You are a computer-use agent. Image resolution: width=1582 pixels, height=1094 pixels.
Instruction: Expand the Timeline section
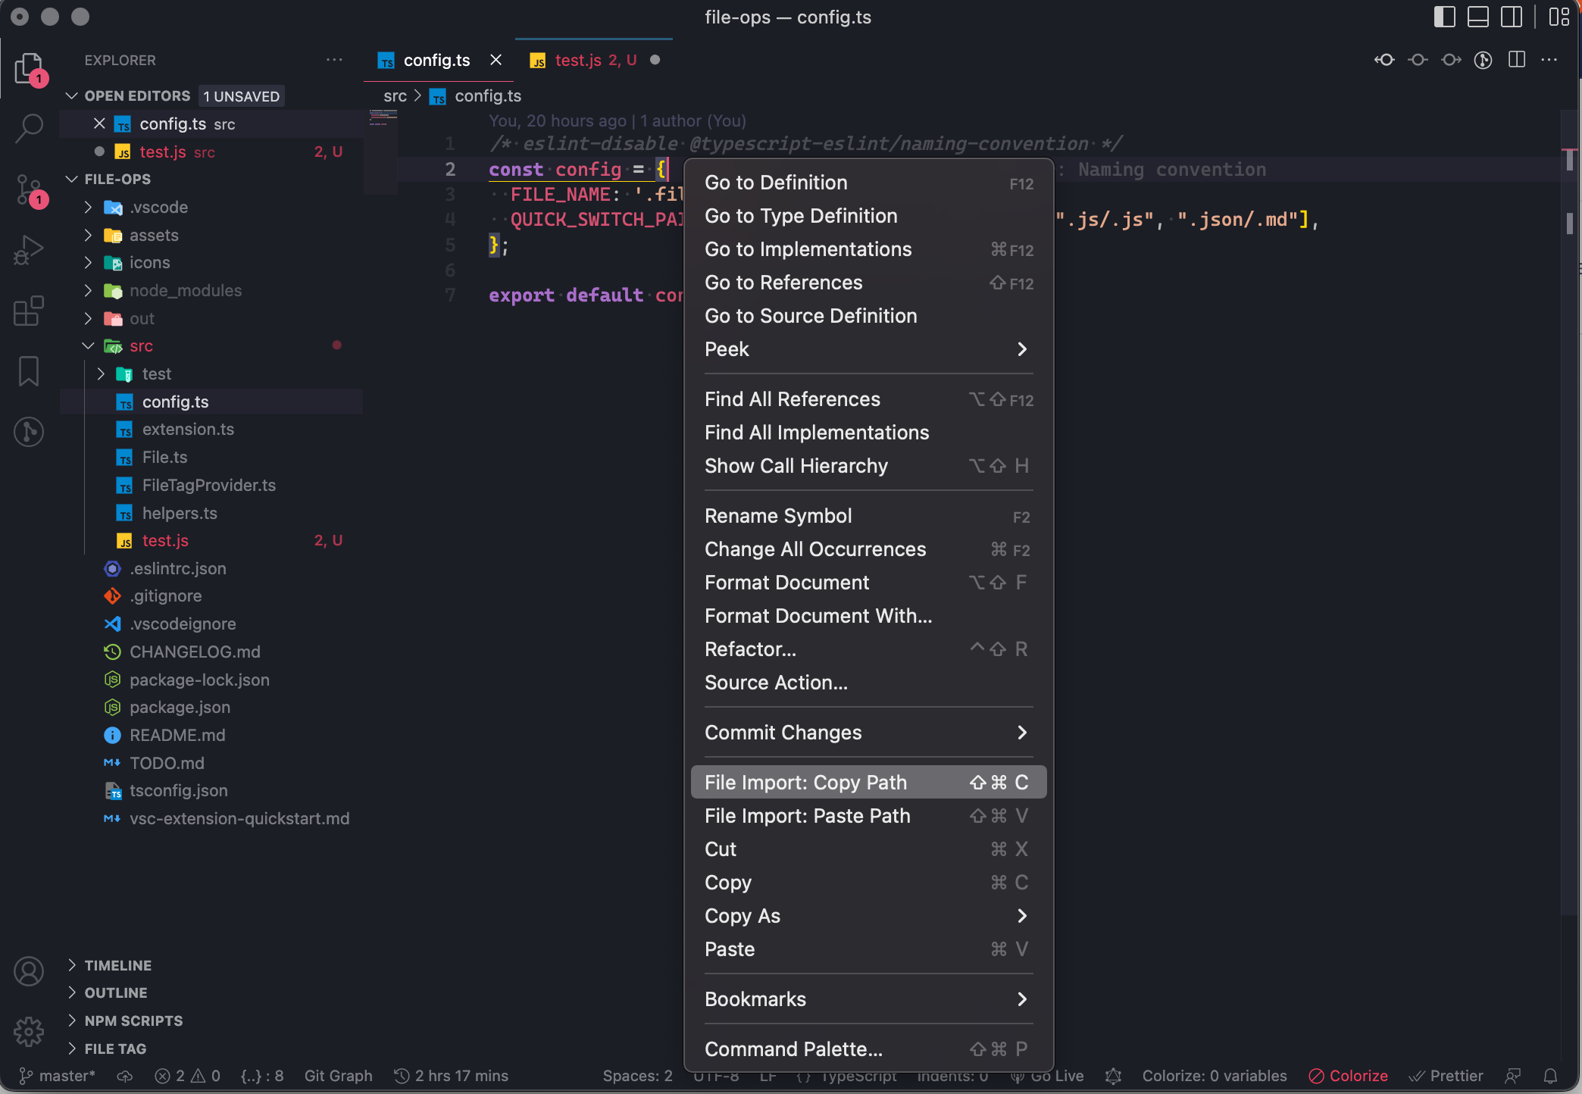(x=72, y=964)
